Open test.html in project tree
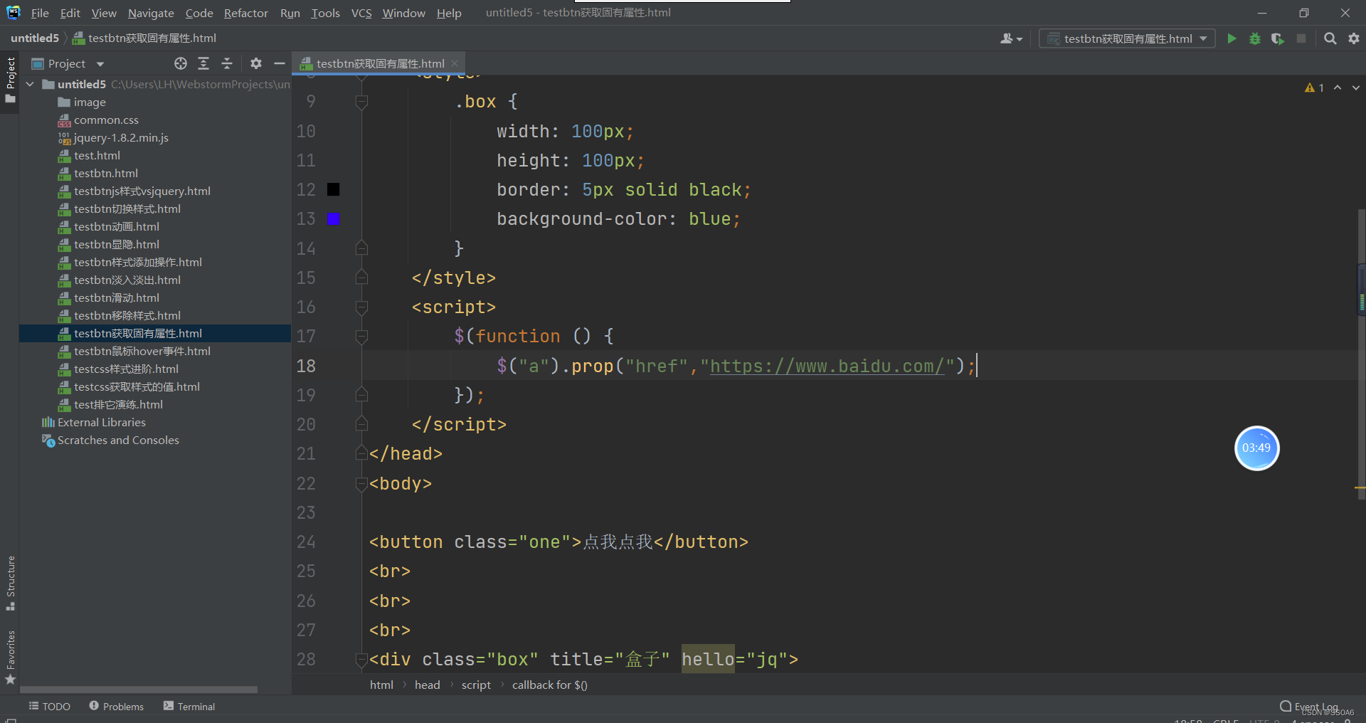The image size is (1366, 723). click(x=97, y=155)
